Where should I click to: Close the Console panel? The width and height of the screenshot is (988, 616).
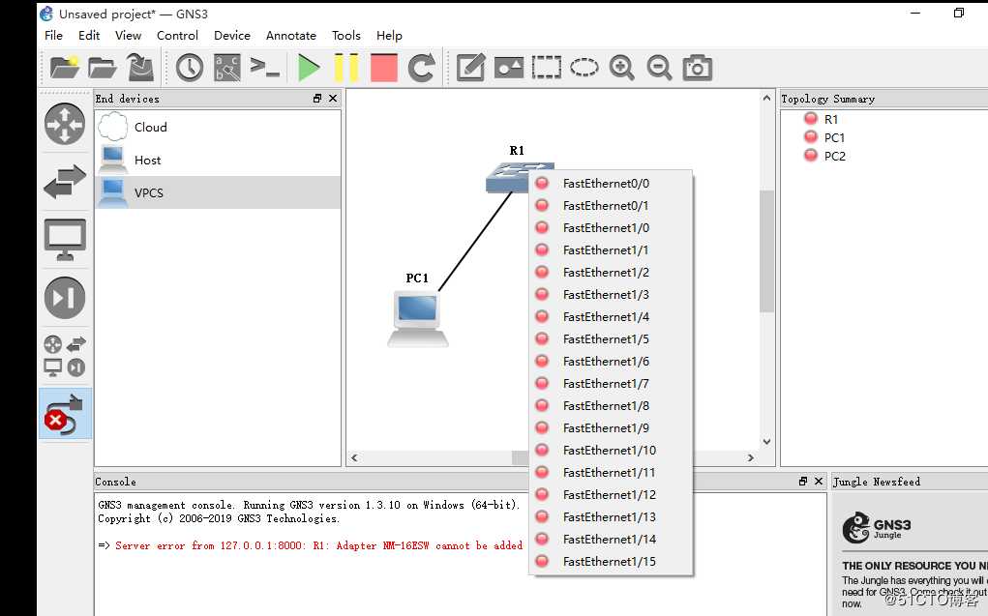(819, 482)
